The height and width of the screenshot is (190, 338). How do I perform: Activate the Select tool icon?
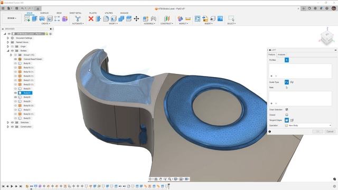click(231, 19)
